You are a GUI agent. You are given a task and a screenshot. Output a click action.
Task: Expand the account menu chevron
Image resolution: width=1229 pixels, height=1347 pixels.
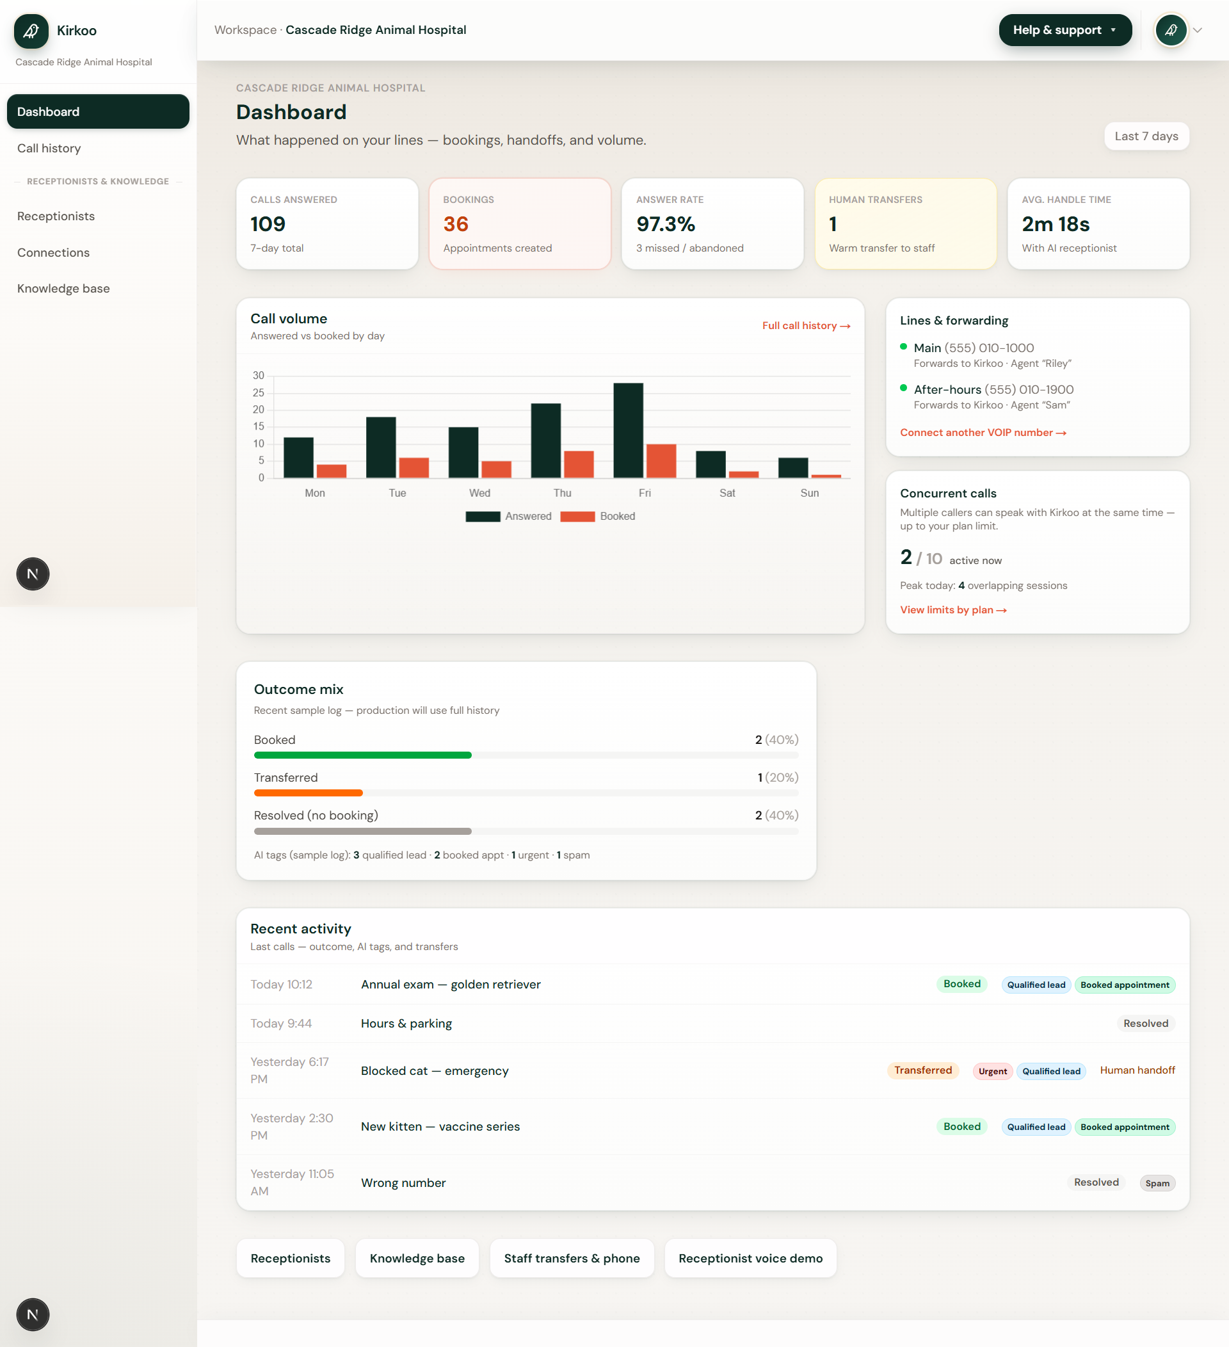click(x=1198, y=30)
